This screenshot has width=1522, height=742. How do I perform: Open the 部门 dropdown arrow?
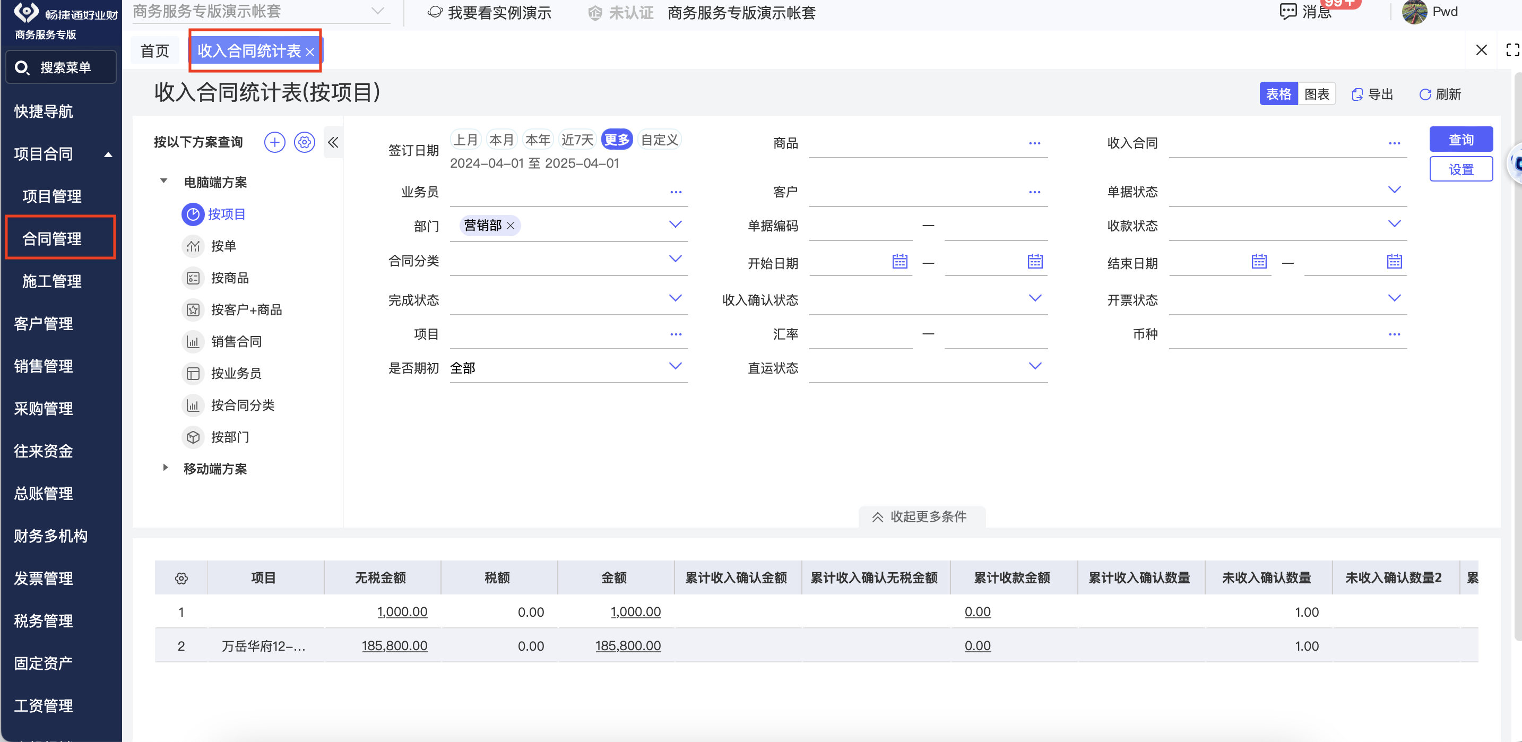pyautogui.click(x=676, y=225)
